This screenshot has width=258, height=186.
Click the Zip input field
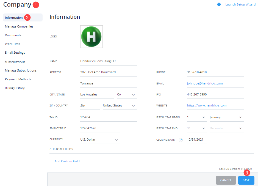pyautogui.click(x=90, y=106)
